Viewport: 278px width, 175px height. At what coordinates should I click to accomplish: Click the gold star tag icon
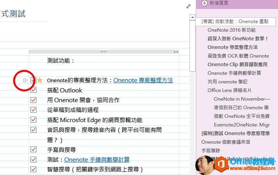[40, 80]
